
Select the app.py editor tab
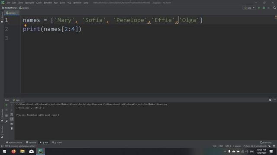coord(12,13)
